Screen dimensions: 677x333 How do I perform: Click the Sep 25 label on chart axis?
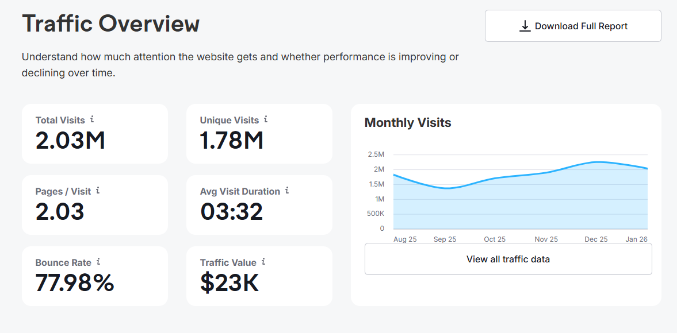tap(445, 239)
